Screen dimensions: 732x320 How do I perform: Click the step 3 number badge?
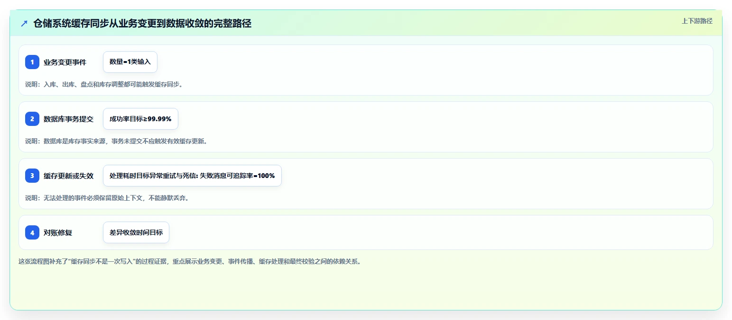(32, 176)
